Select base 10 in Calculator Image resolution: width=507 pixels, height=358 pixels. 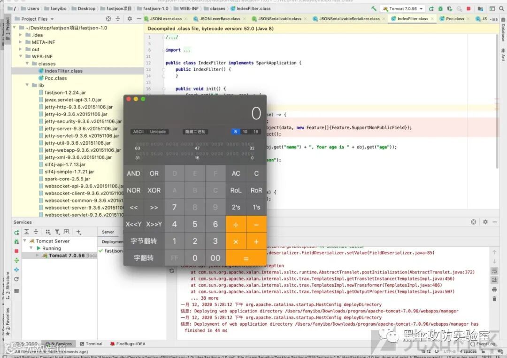[245, 132]
